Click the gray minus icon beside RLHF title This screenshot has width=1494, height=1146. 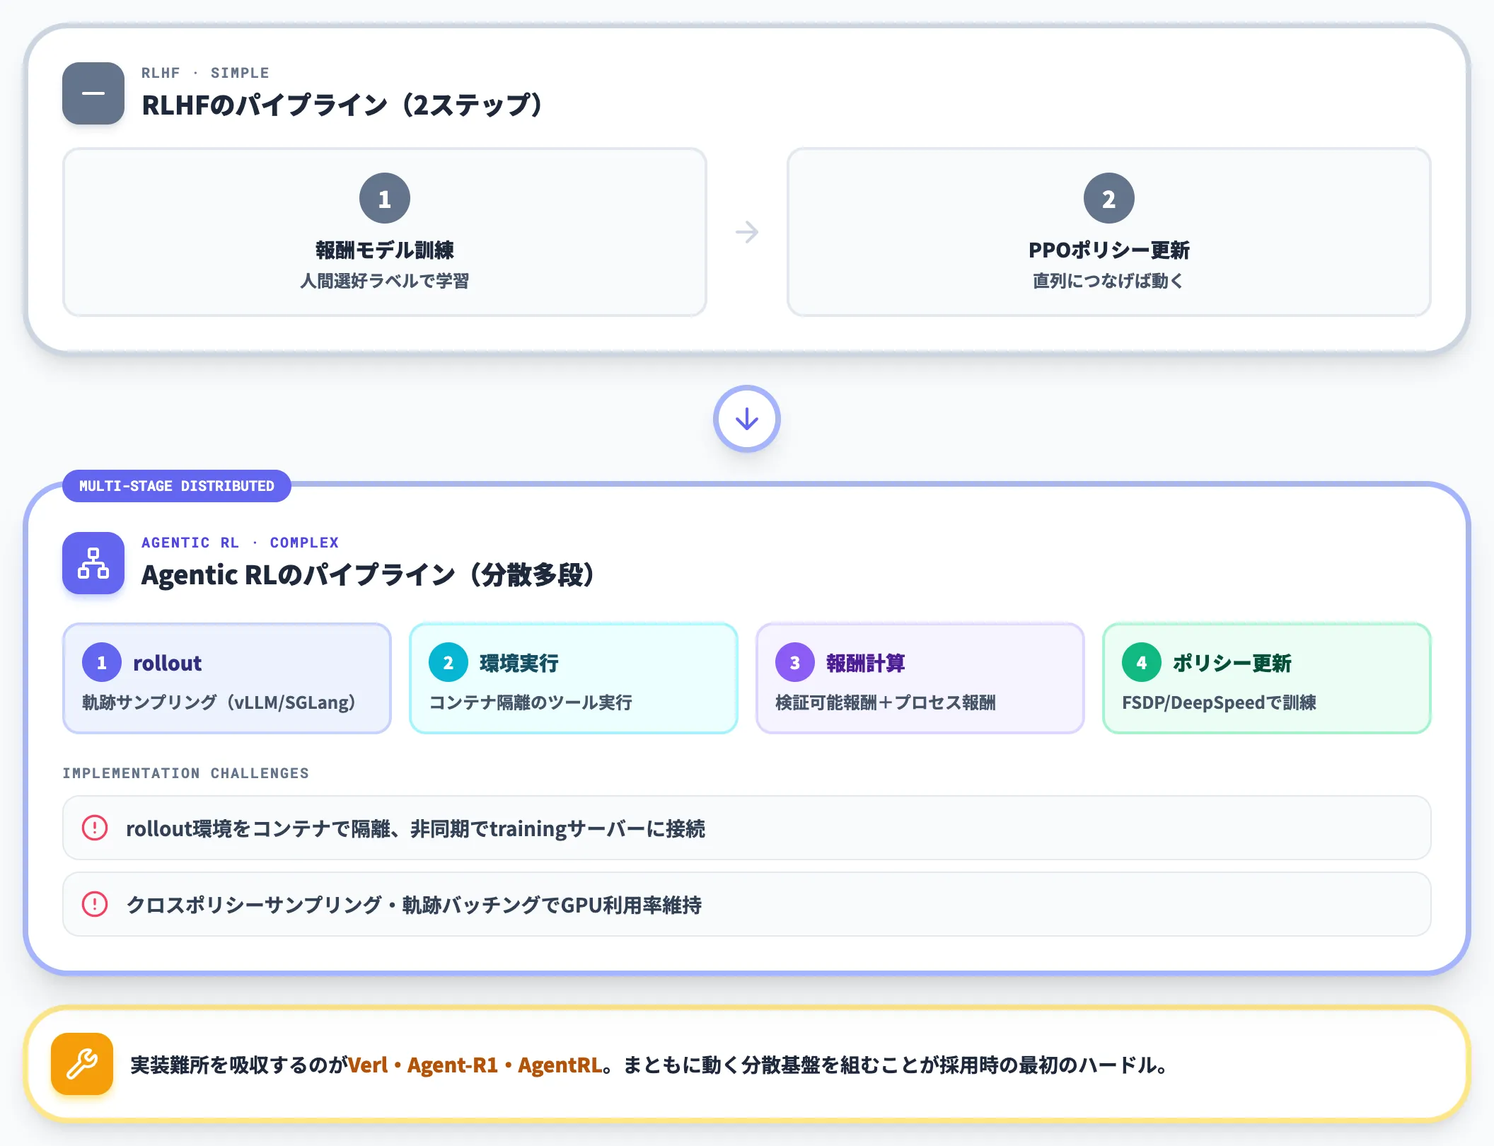[x=93, y=93]
